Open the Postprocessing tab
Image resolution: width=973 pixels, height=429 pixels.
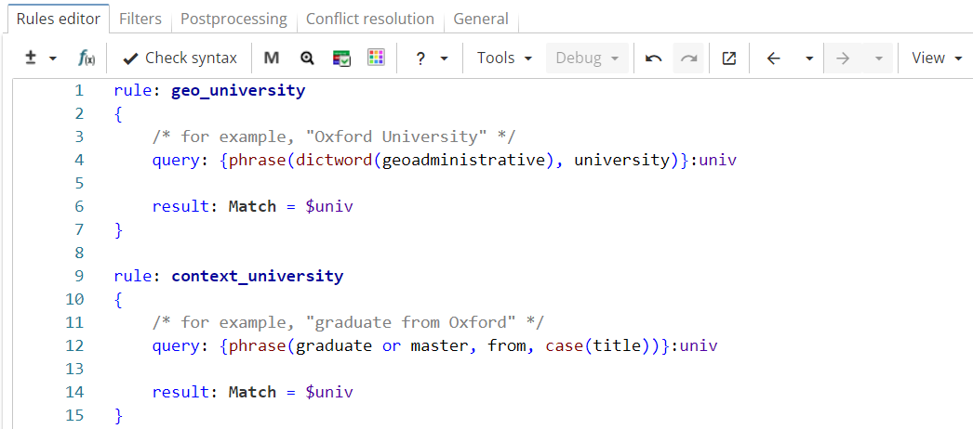(233, 19)
